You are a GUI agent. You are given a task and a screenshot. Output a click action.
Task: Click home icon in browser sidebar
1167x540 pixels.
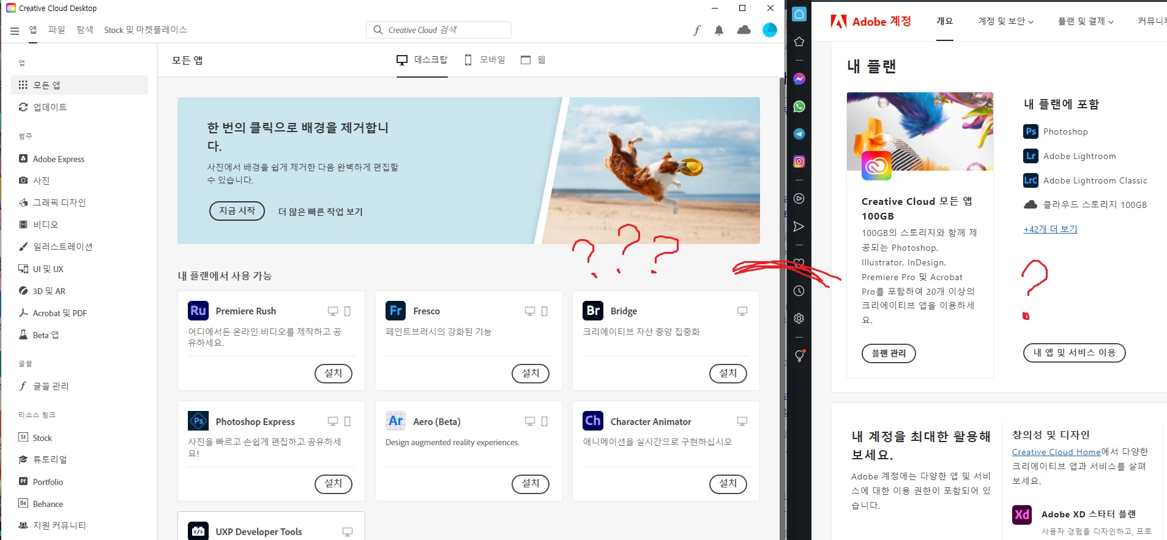[x=799, y=14]
